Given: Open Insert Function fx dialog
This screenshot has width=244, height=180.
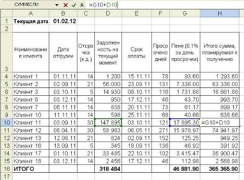Looking at the screenshot, I should tap(82, 5).
